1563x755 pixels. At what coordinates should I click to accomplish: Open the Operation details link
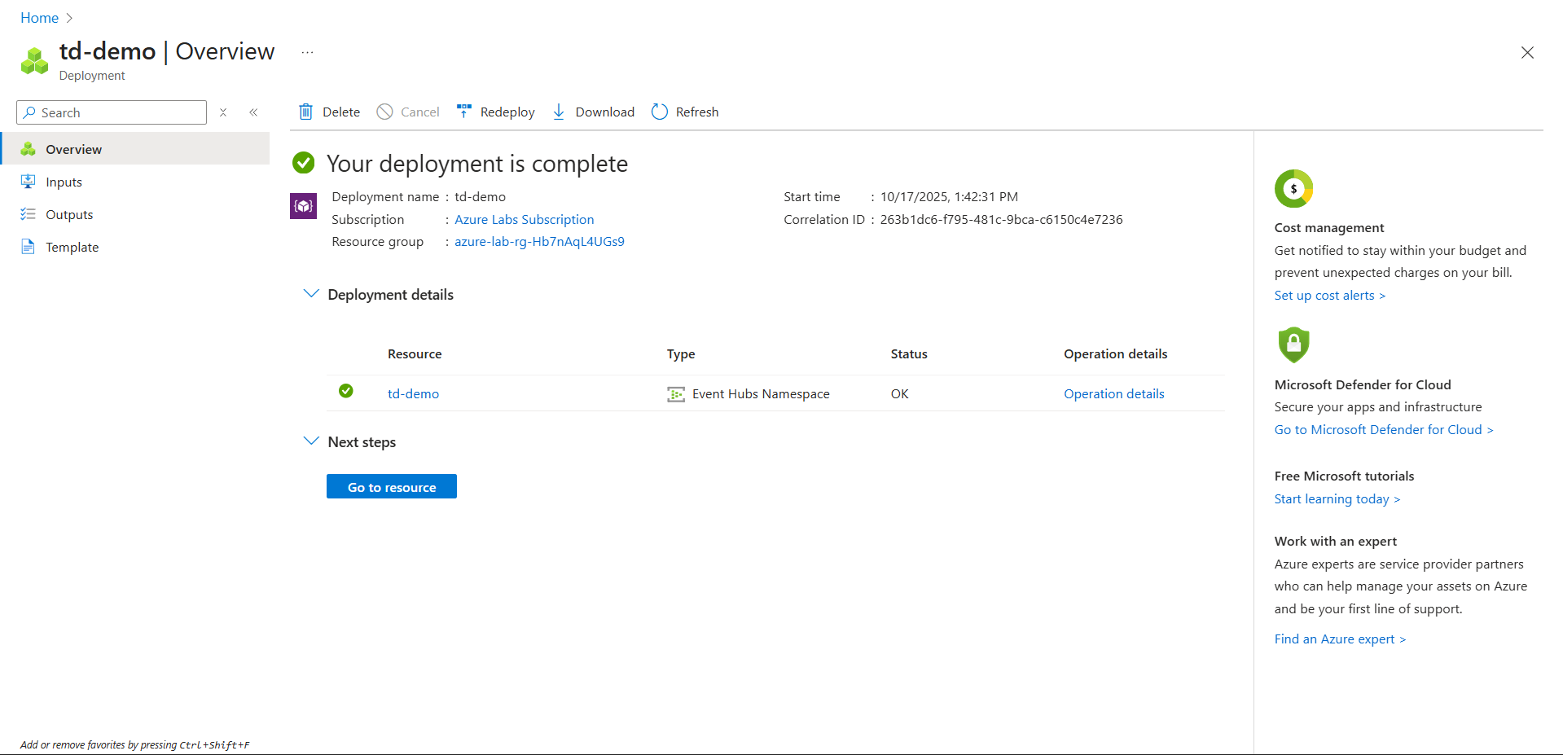point(1113,394)
